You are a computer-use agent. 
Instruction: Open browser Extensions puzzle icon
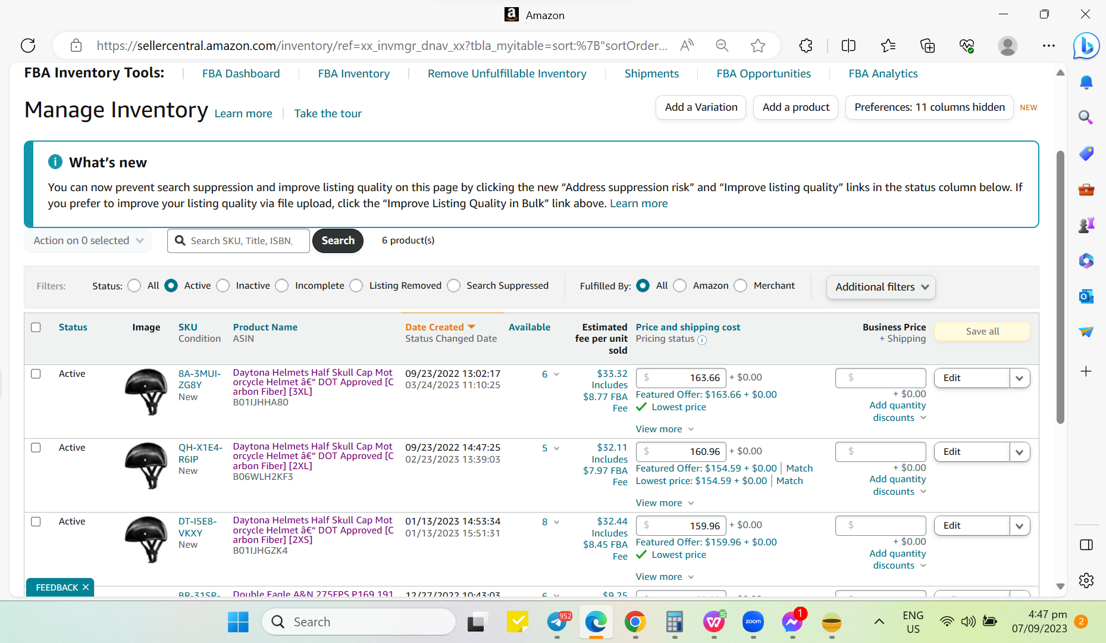(806, 45)
